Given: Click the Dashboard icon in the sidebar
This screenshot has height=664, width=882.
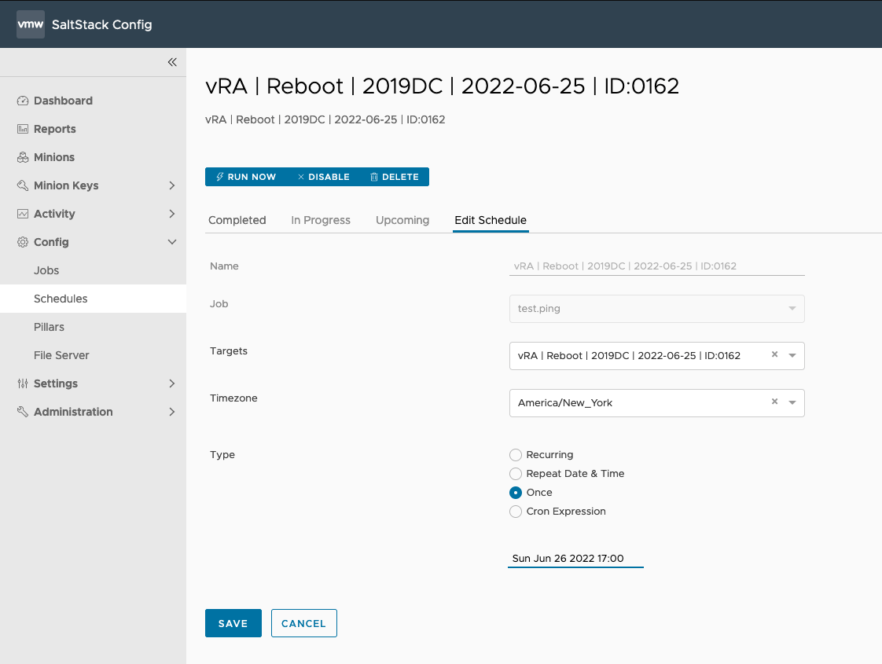Looking at the screenshot, I should point(22,101).
